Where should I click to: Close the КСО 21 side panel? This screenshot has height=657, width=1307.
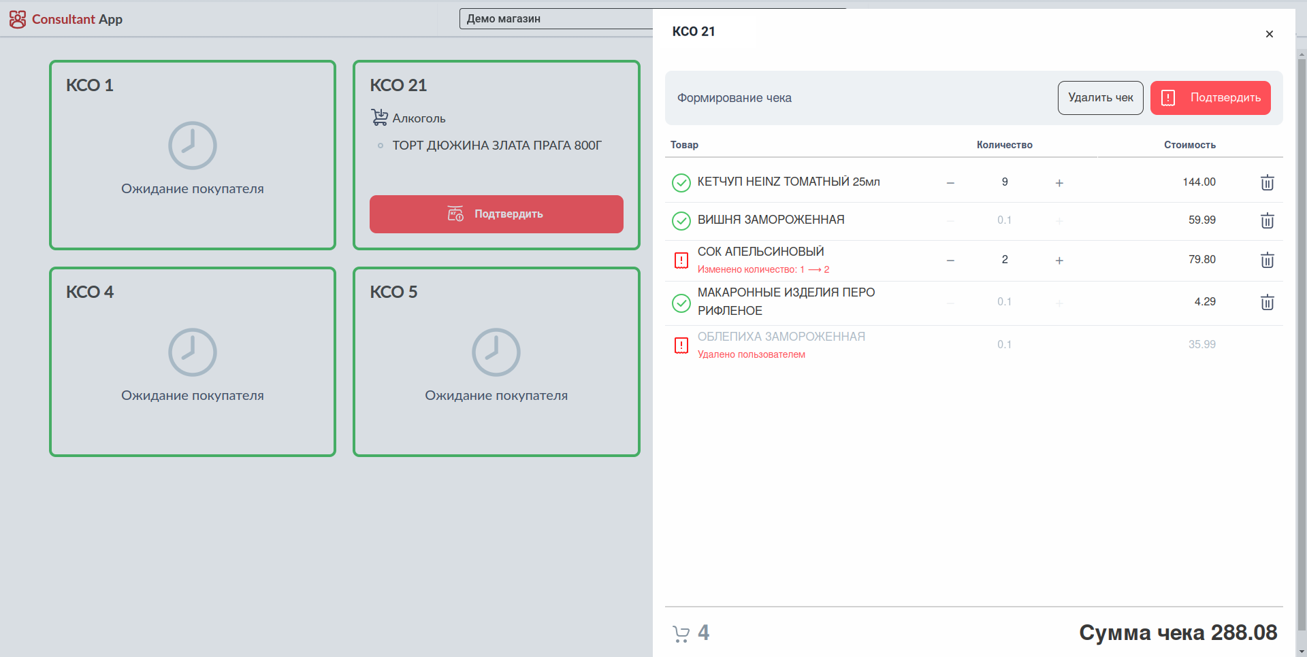pyautogui.click(x=1269, y=34)
